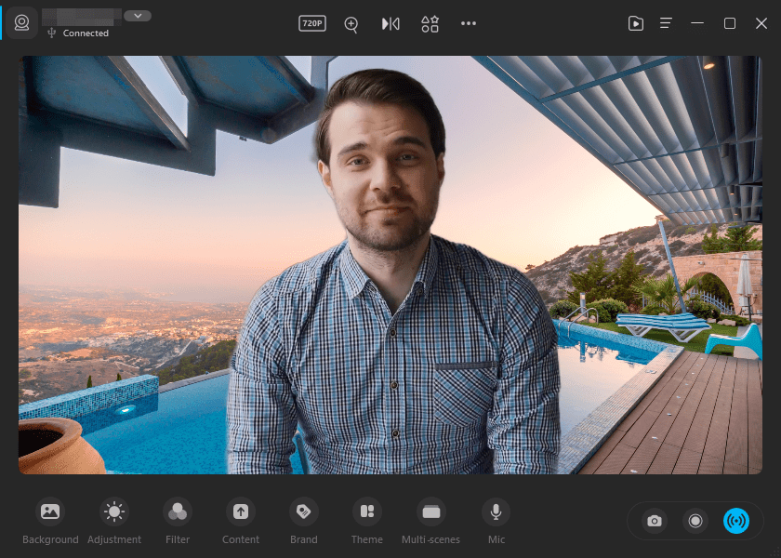Open Multi-scenes panel
Screen dimensions: 781x558
pyautogui.click(x=430, y=521)
